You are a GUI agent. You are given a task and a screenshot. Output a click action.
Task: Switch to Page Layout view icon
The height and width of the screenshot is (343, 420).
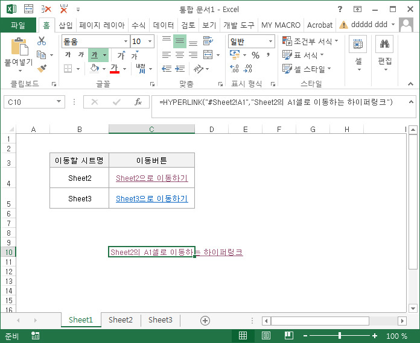[x=266, y=336]
